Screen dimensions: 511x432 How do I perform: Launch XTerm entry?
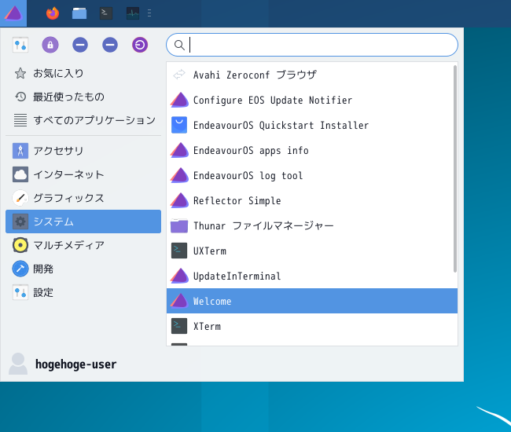312,326
